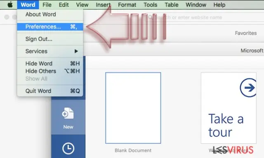Viewport: 264px width, 158px height.
Task: Open the Format menu
Action: tap(127, 5)
